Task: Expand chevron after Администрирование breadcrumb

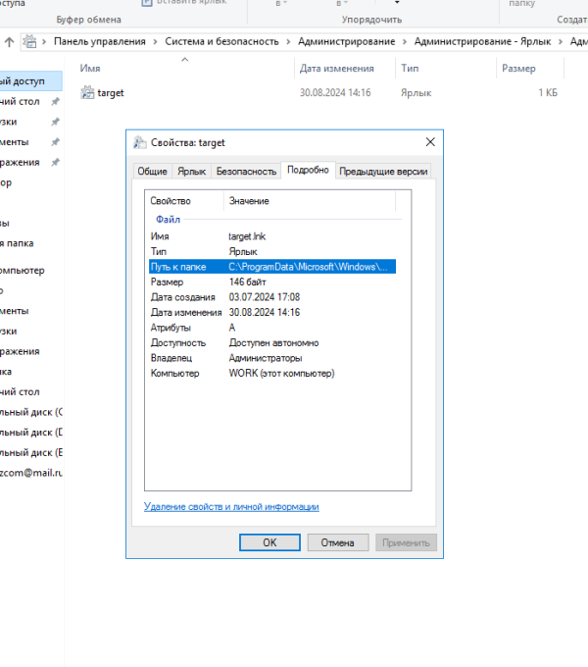Action: click(405, 41)
